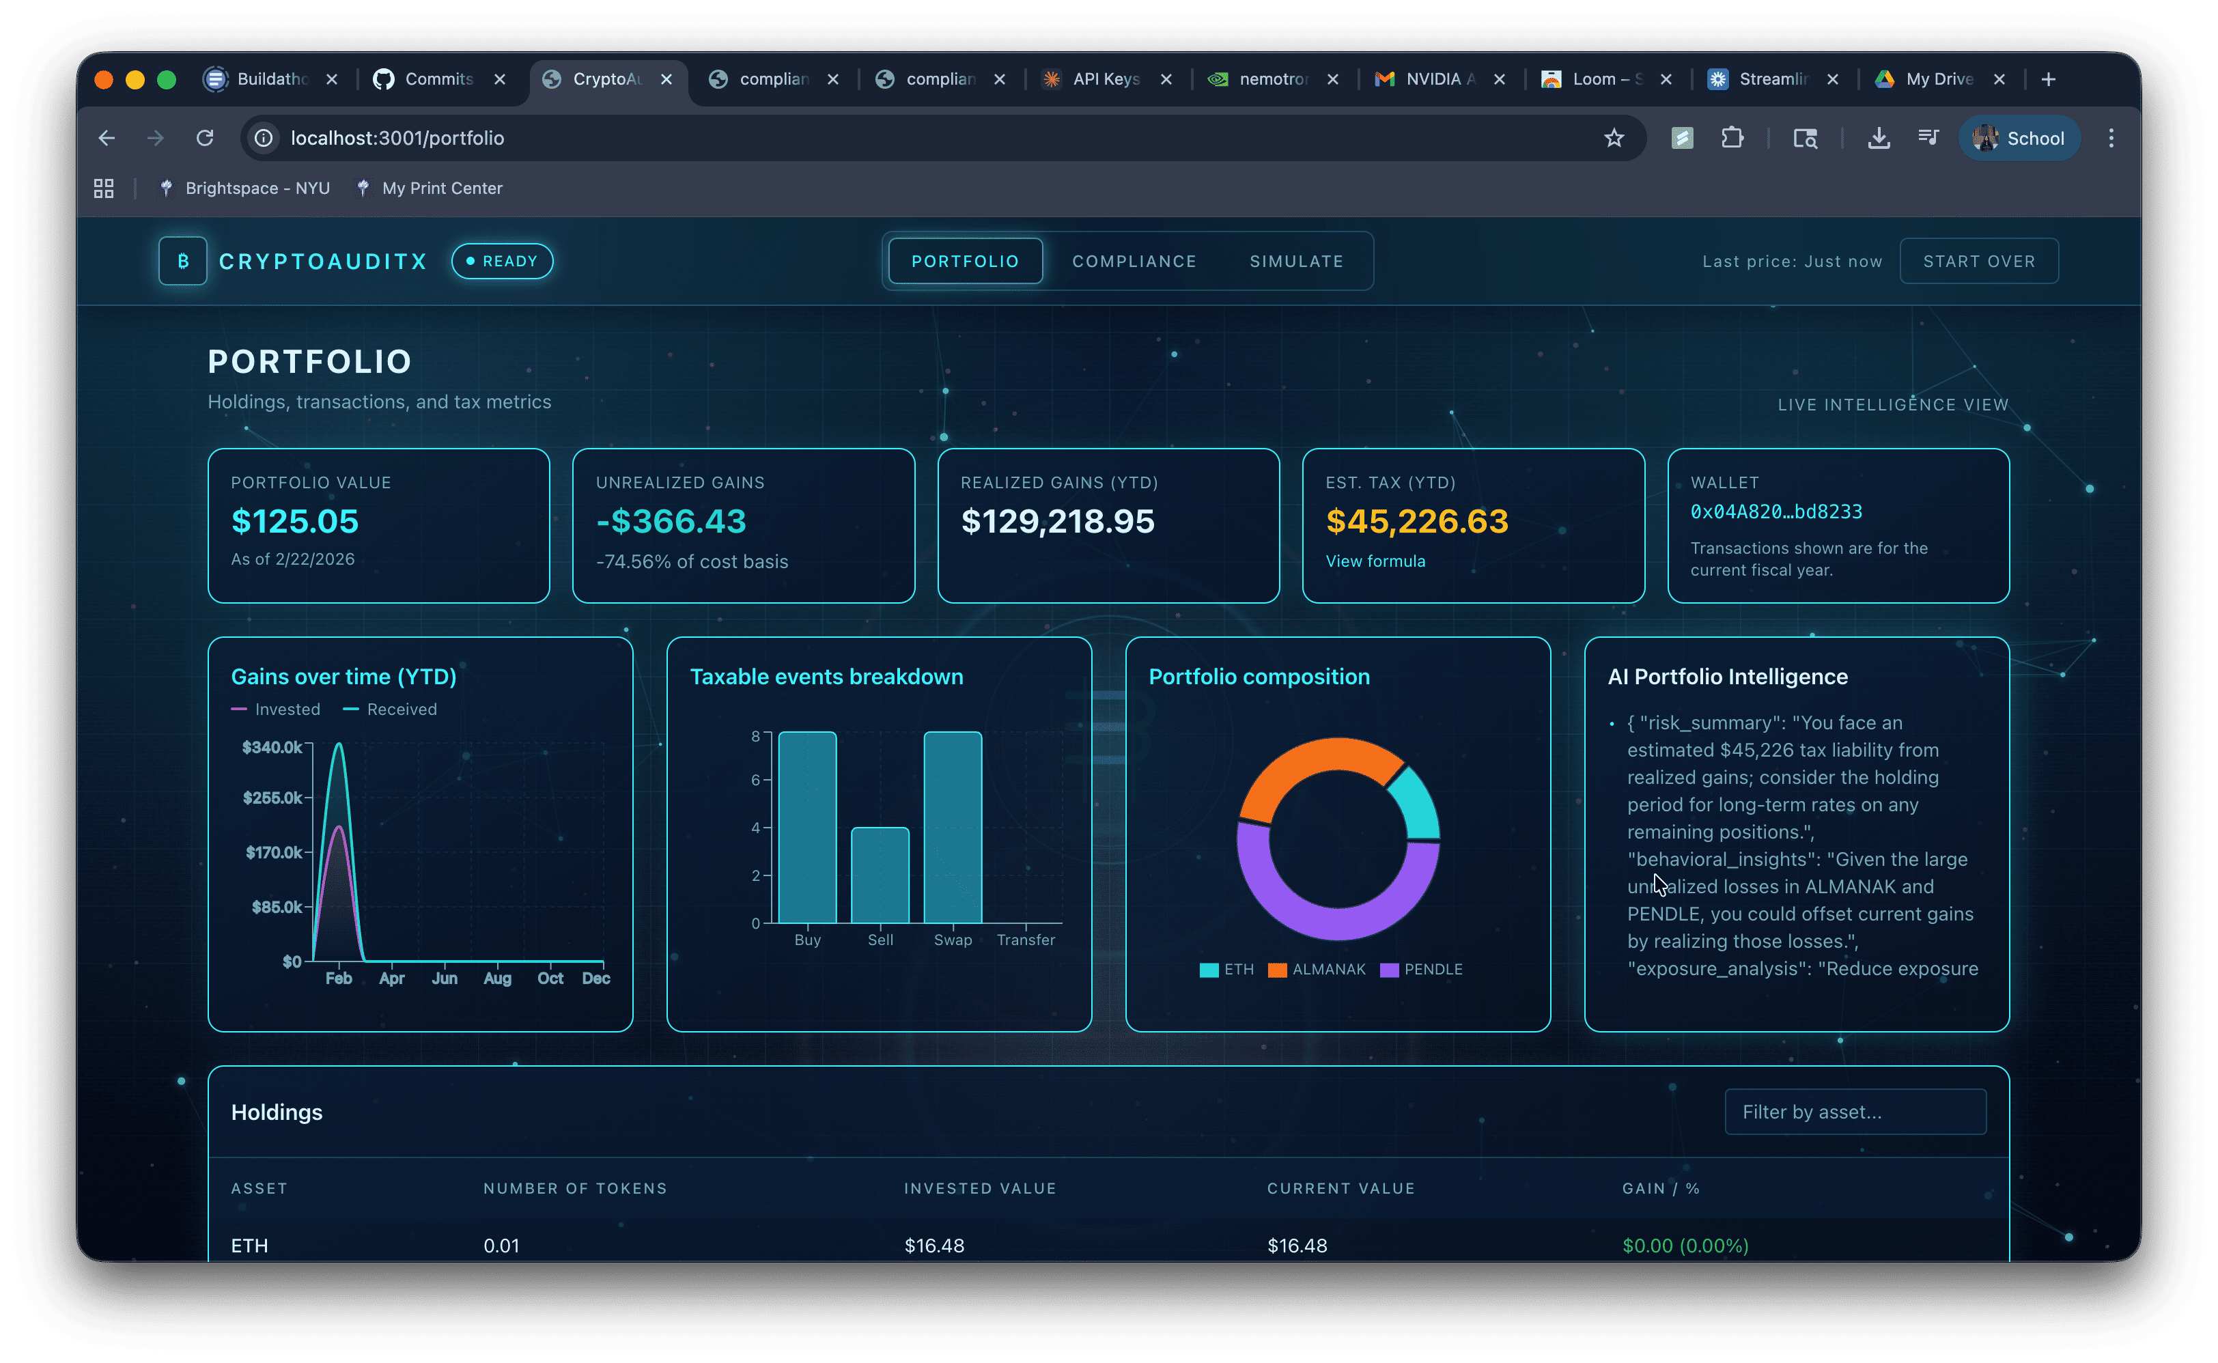Open the School profile menu
This screenshot has height=1363, width=2218.
tap(2019, 138)
